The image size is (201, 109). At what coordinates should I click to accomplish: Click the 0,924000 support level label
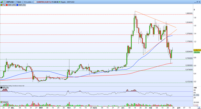[x=189, y=52]
